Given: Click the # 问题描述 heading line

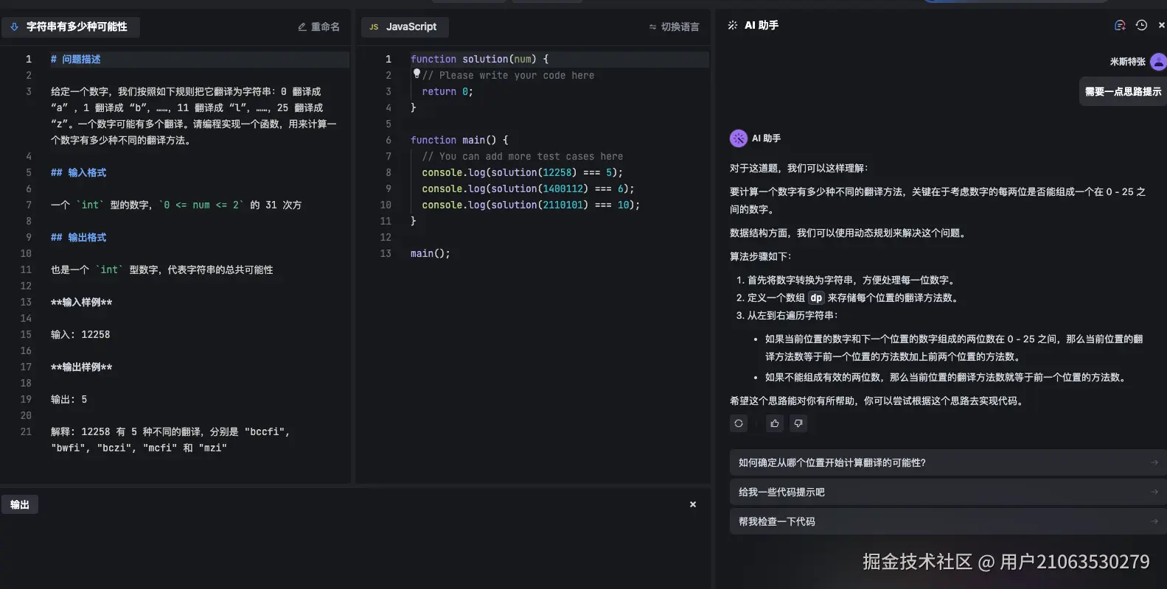Looking at the screenshot, I should click(75, 59).
